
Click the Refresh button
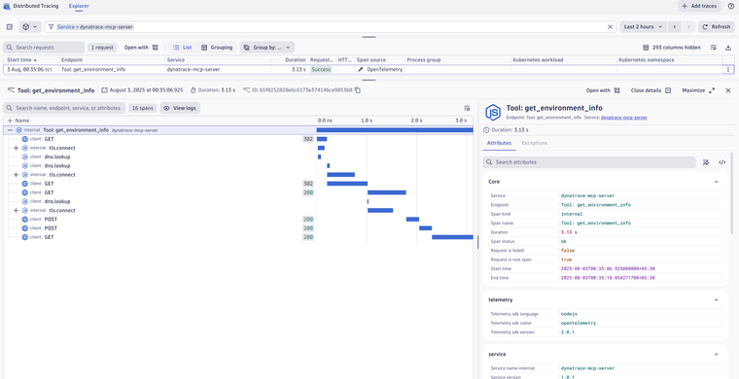click(717, 27)
